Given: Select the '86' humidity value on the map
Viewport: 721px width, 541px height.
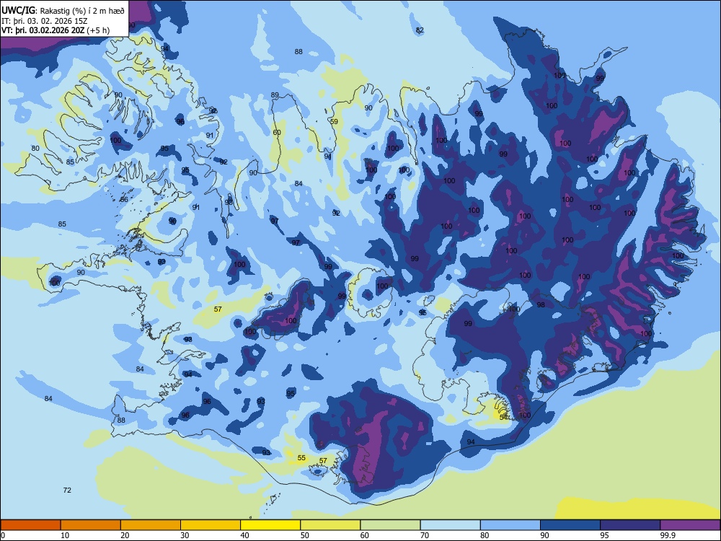Looking at the screenshot, I should [x=124, y=200].
